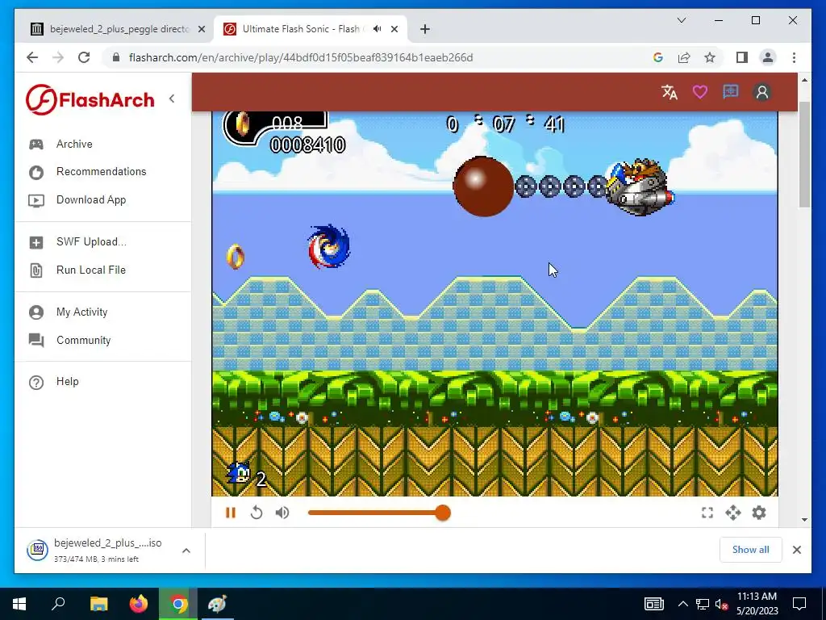This screenshot has width=826, height=620.
Task: Toggle the Chrome side panel
Action: click(742, 57)
